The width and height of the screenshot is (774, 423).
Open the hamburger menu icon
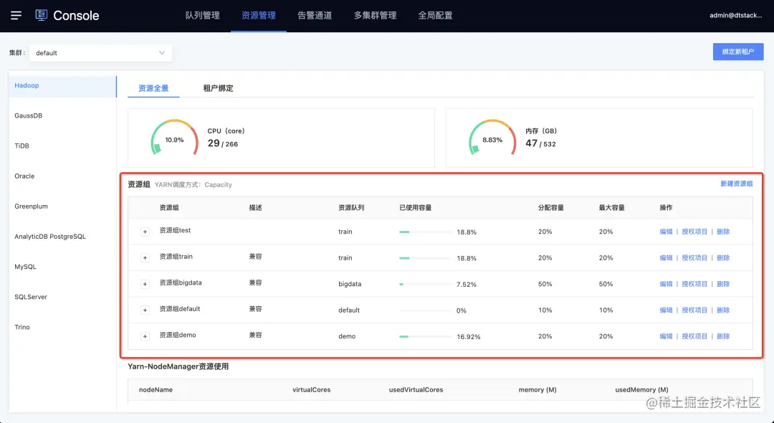click(x=16, y=15)
